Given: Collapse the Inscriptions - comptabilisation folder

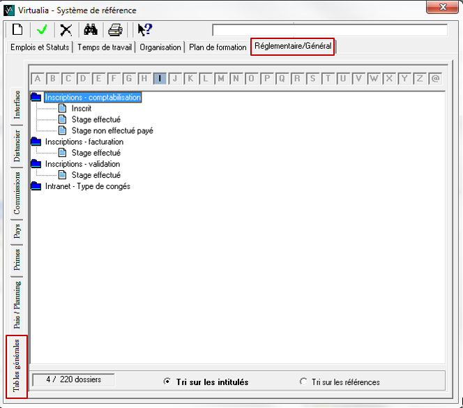Looking at the screenshot, I should coord(36,98).
